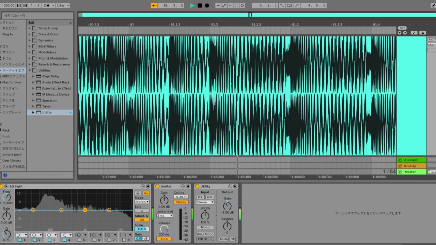This screenshot has width=436, height=245.
Task: Toggle the metronome icon
Action: click(47, 5)
